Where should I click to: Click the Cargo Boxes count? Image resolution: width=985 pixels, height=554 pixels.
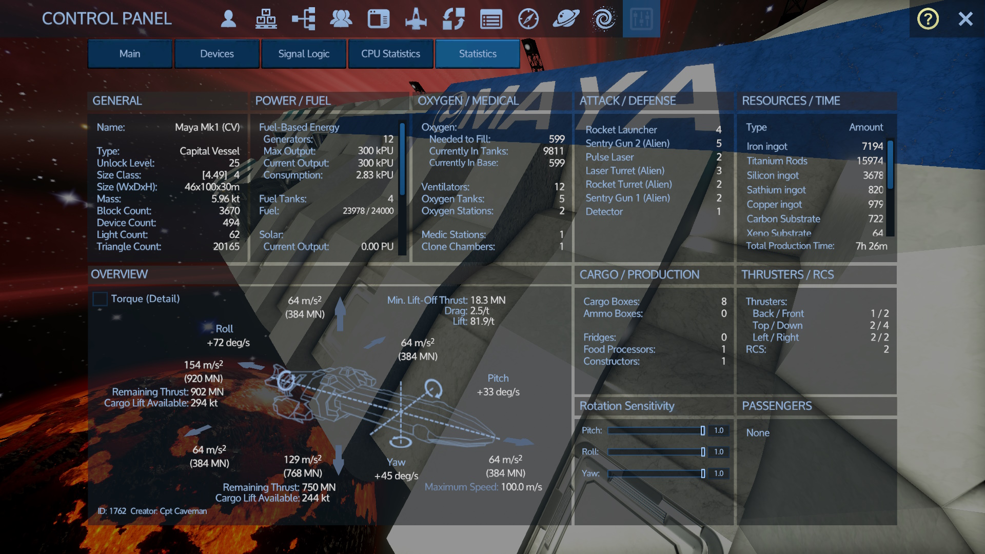724,302
